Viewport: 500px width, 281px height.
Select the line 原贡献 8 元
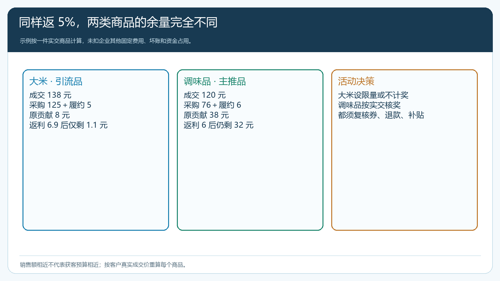pos(49,115)
